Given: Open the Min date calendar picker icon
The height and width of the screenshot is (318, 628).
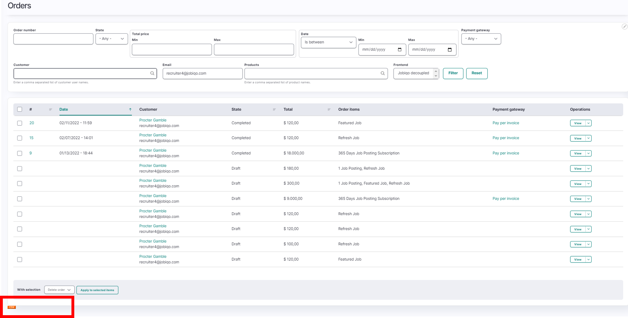Looking at the screenshot, I should pyautogui.click(x=400, y=50).
